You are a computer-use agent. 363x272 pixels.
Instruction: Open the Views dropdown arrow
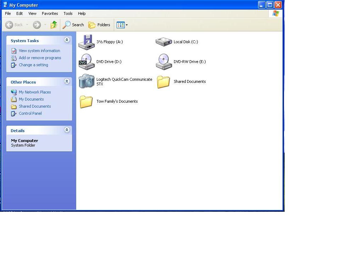point(126,25)
